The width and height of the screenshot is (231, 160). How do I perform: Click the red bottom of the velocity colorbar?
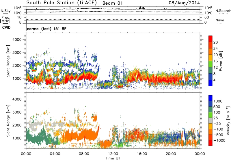click(x=210, y=143)
